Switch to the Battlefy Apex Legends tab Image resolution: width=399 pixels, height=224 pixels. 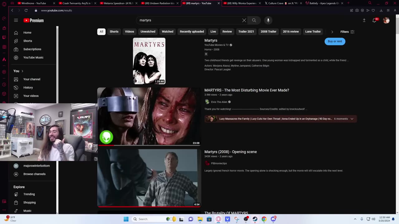[324, 3]
